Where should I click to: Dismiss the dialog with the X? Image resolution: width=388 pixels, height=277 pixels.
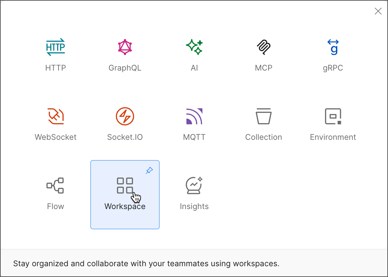point(378,11)
